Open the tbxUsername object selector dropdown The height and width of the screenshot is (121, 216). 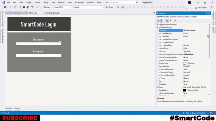(x=210, y=17)
